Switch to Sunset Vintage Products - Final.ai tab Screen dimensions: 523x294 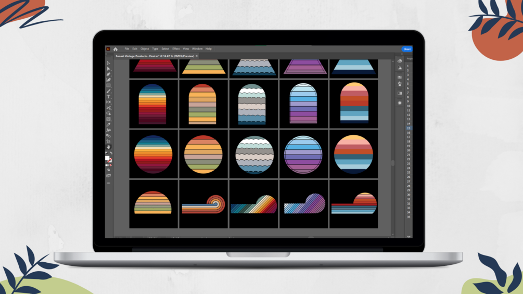tap(155, 56)
